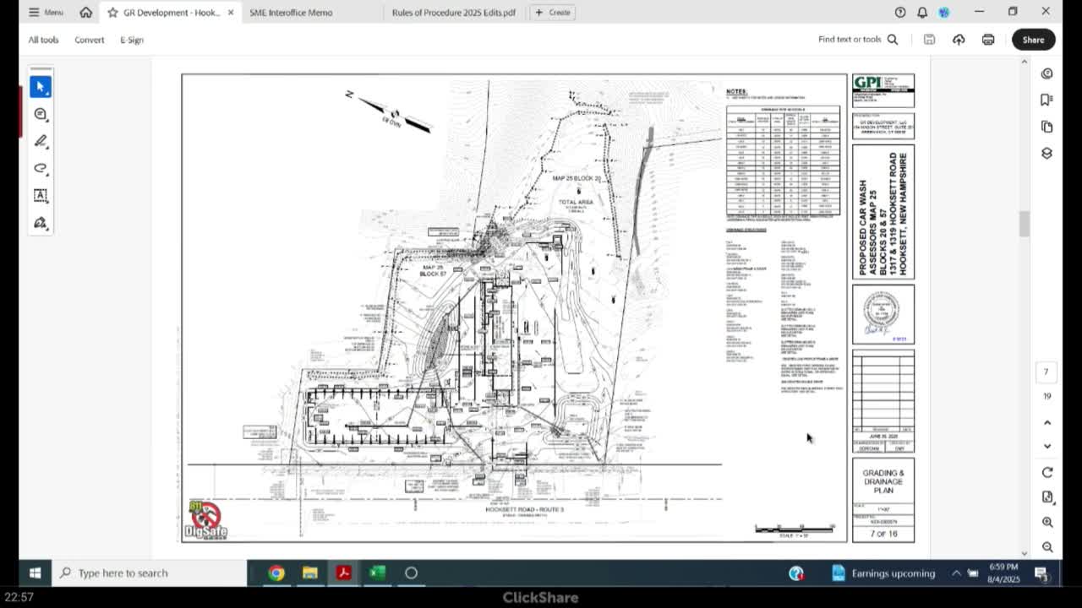Select the highlighter pen tool
The height and width of the screenshot is (608, 1082).
(41, 141)
